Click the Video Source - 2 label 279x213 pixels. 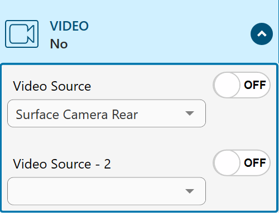point(62,164)
